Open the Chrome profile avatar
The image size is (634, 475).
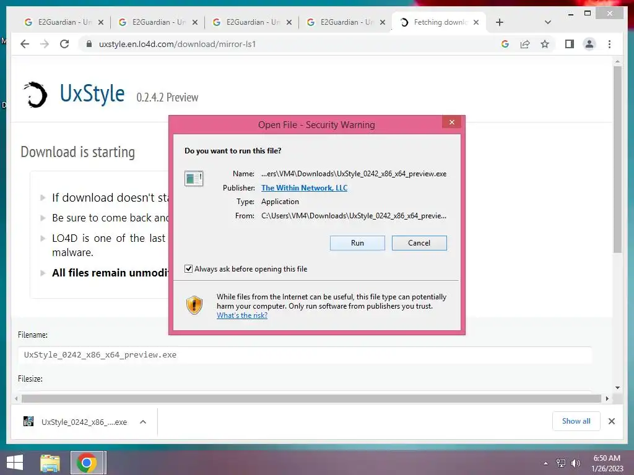589,44
